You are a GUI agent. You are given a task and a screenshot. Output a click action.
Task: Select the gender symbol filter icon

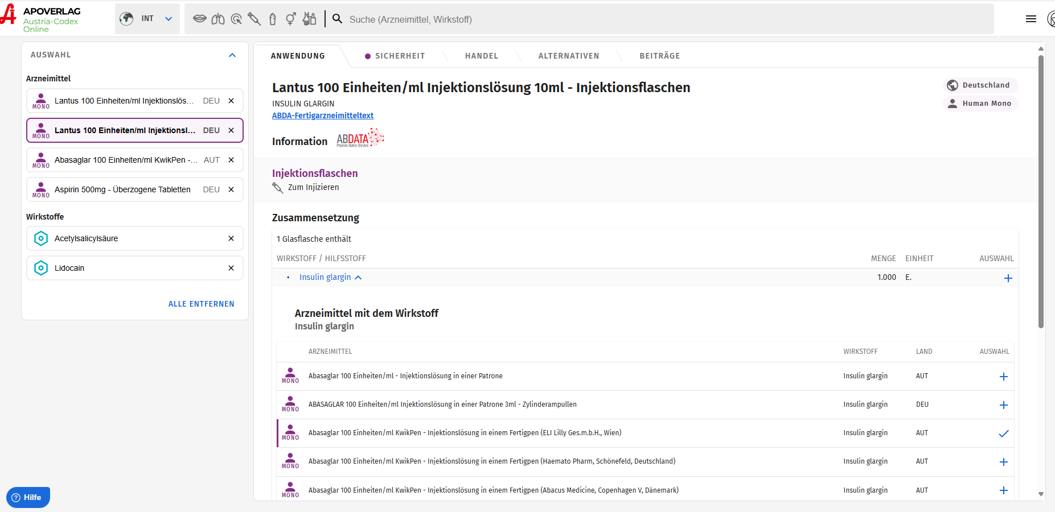pyautogui.click(x=291, y=19)
